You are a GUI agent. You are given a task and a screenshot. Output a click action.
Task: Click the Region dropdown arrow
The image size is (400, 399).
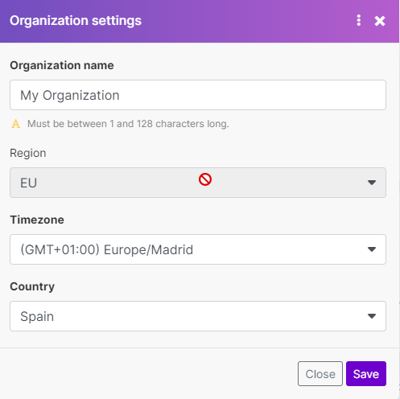pos(372,183)
